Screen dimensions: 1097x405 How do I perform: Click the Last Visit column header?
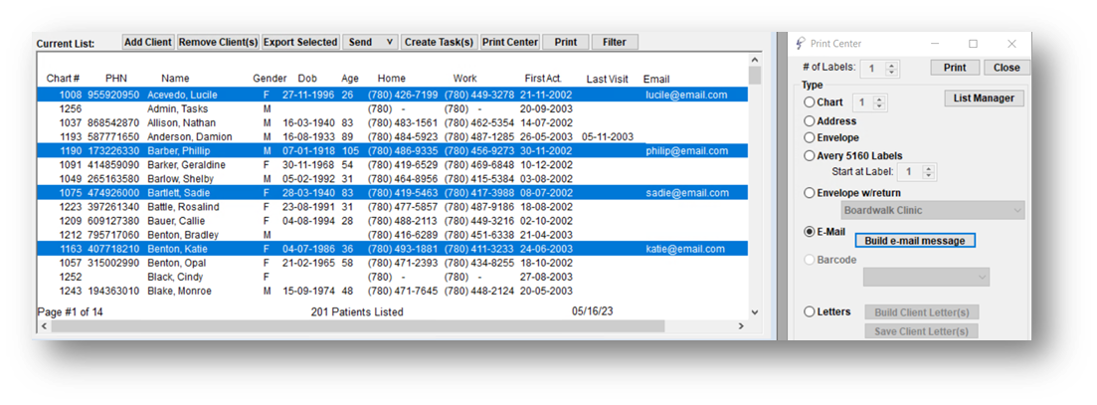tap(608, 79)
